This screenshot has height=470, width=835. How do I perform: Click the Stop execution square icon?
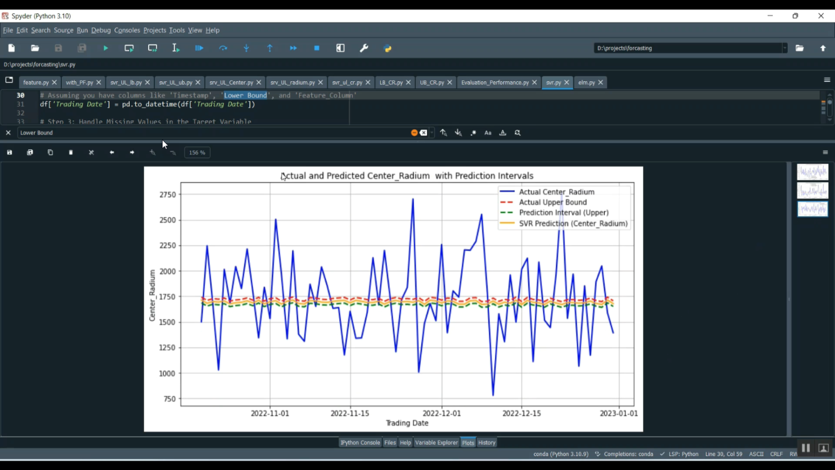316,48
